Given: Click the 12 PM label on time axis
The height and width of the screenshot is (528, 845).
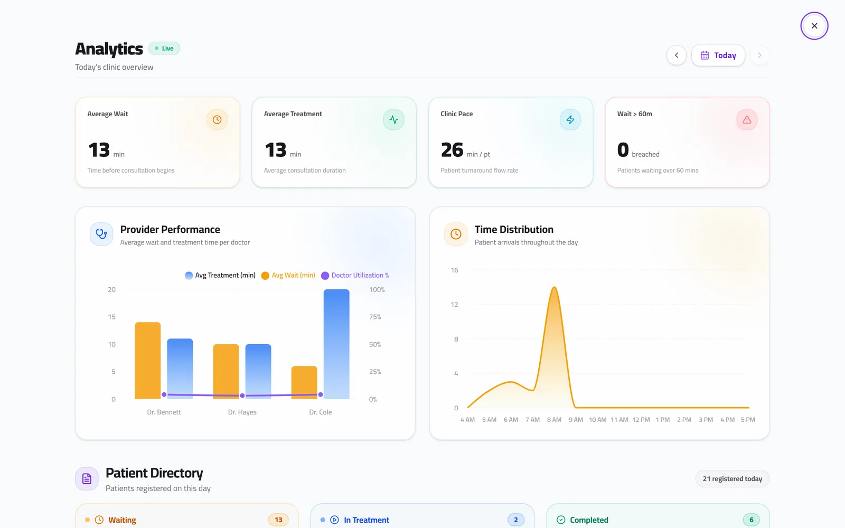Looking at the screenshot, I should (641, 420).
